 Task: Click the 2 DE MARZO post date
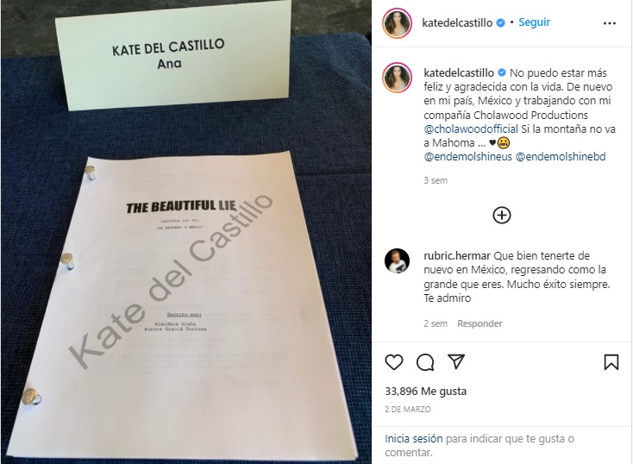408,410
